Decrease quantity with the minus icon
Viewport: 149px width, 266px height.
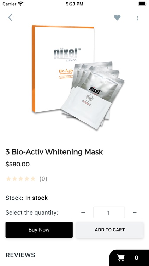[x=83, y=212]
